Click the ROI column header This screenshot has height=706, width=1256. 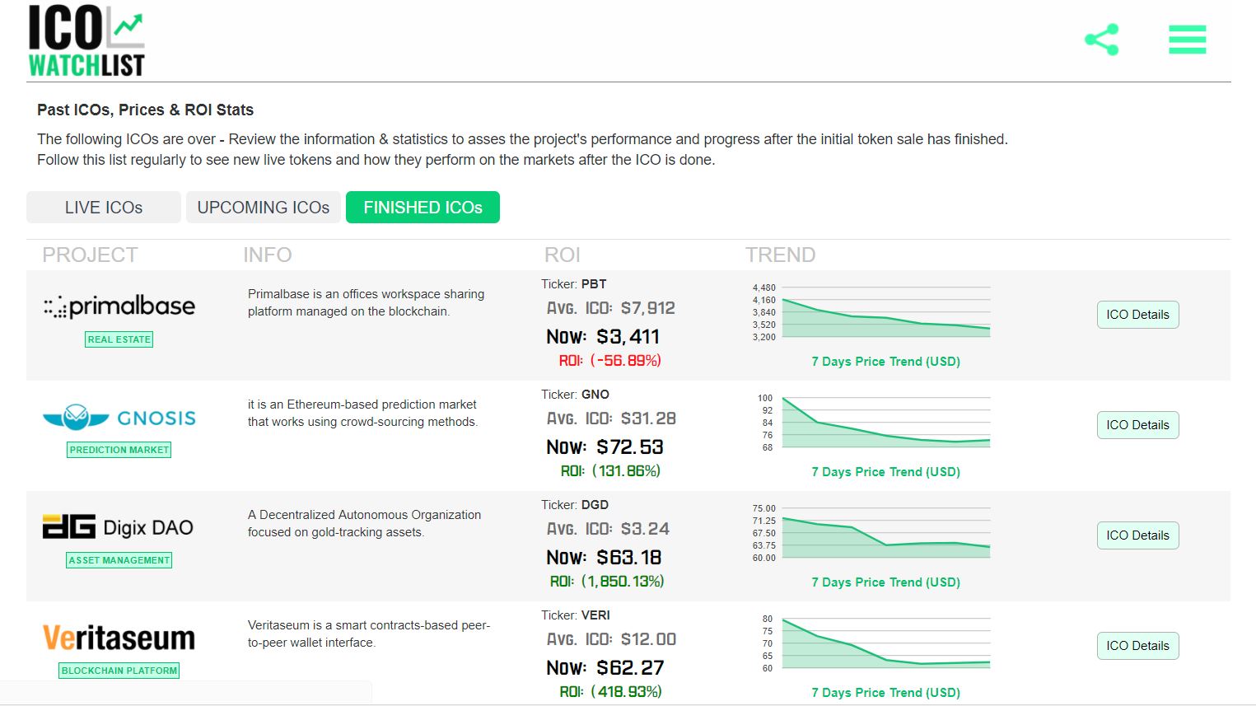click(563, 255)
